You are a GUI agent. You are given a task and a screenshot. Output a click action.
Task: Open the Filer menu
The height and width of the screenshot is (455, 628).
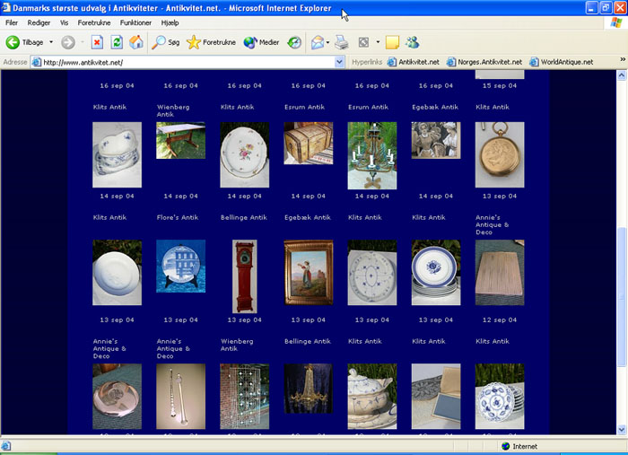point(12,22)
